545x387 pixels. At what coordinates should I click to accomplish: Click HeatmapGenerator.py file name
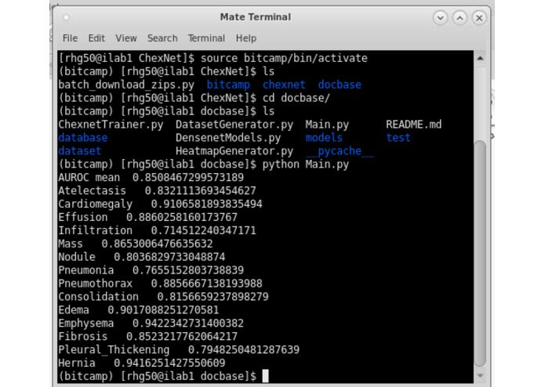pos(234,151)
